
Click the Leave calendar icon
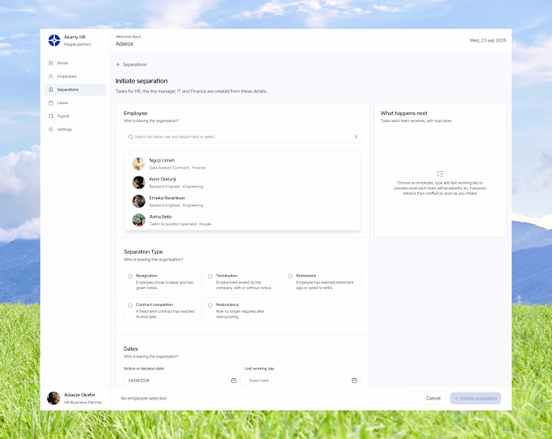click(50, 102)
